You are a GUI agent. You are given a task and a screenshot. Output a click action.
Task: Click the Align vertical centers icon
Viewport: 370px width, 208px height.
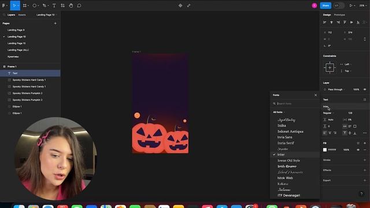pos(351,22)
